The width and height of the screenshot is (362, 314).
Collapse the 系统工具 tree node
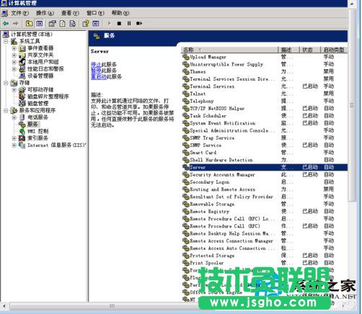(6, 41)
